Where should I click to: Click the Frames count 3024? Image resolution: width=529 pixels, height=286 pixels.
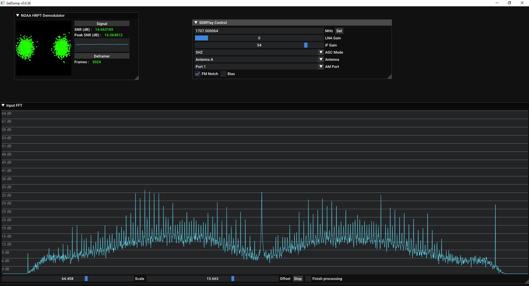[96, 62]
